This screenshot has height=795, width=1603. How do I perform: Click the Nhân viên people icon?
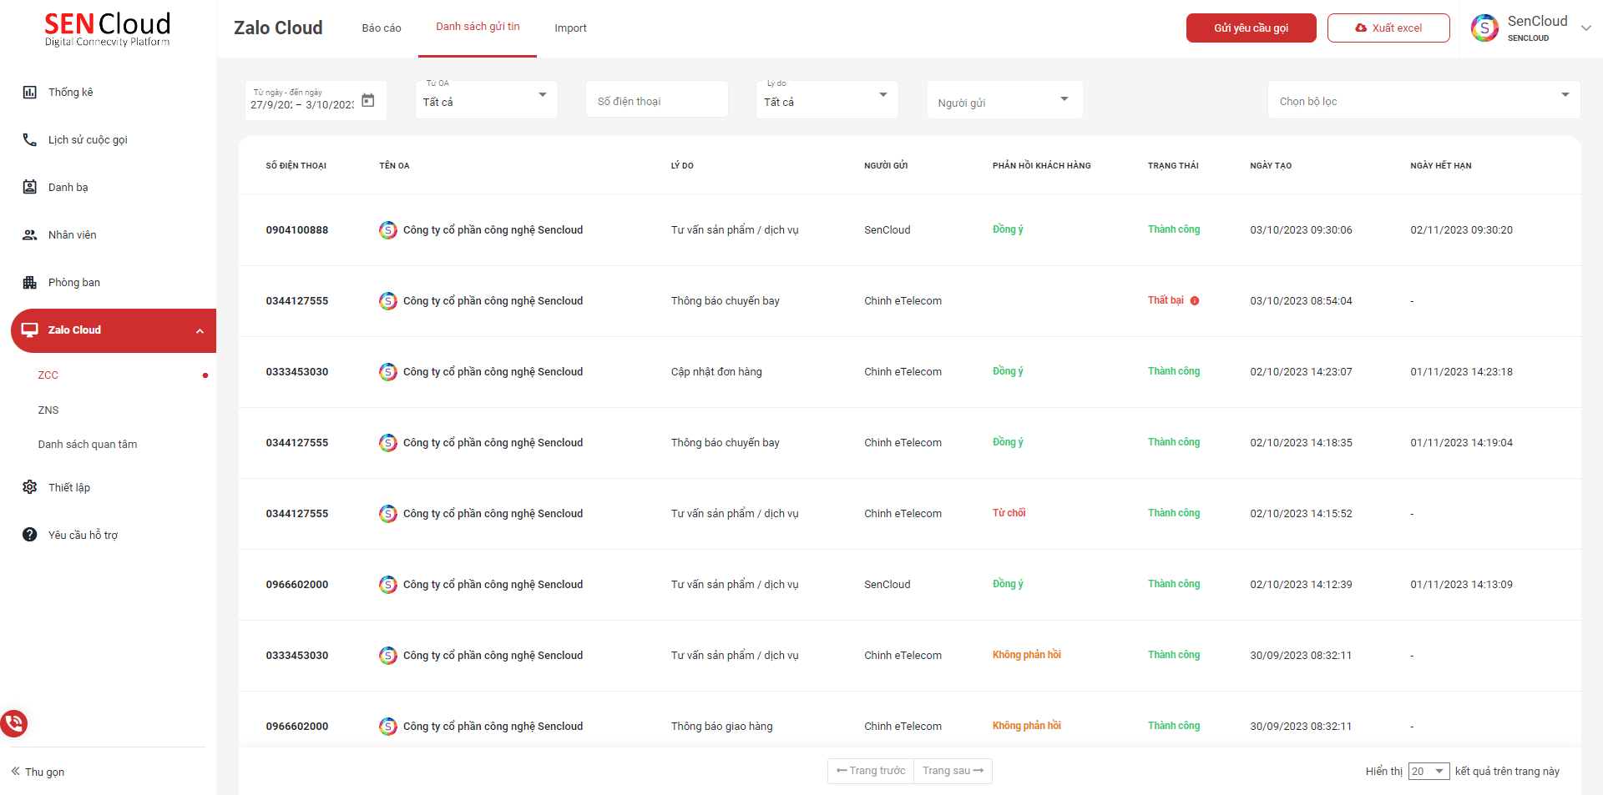[29, 235]
